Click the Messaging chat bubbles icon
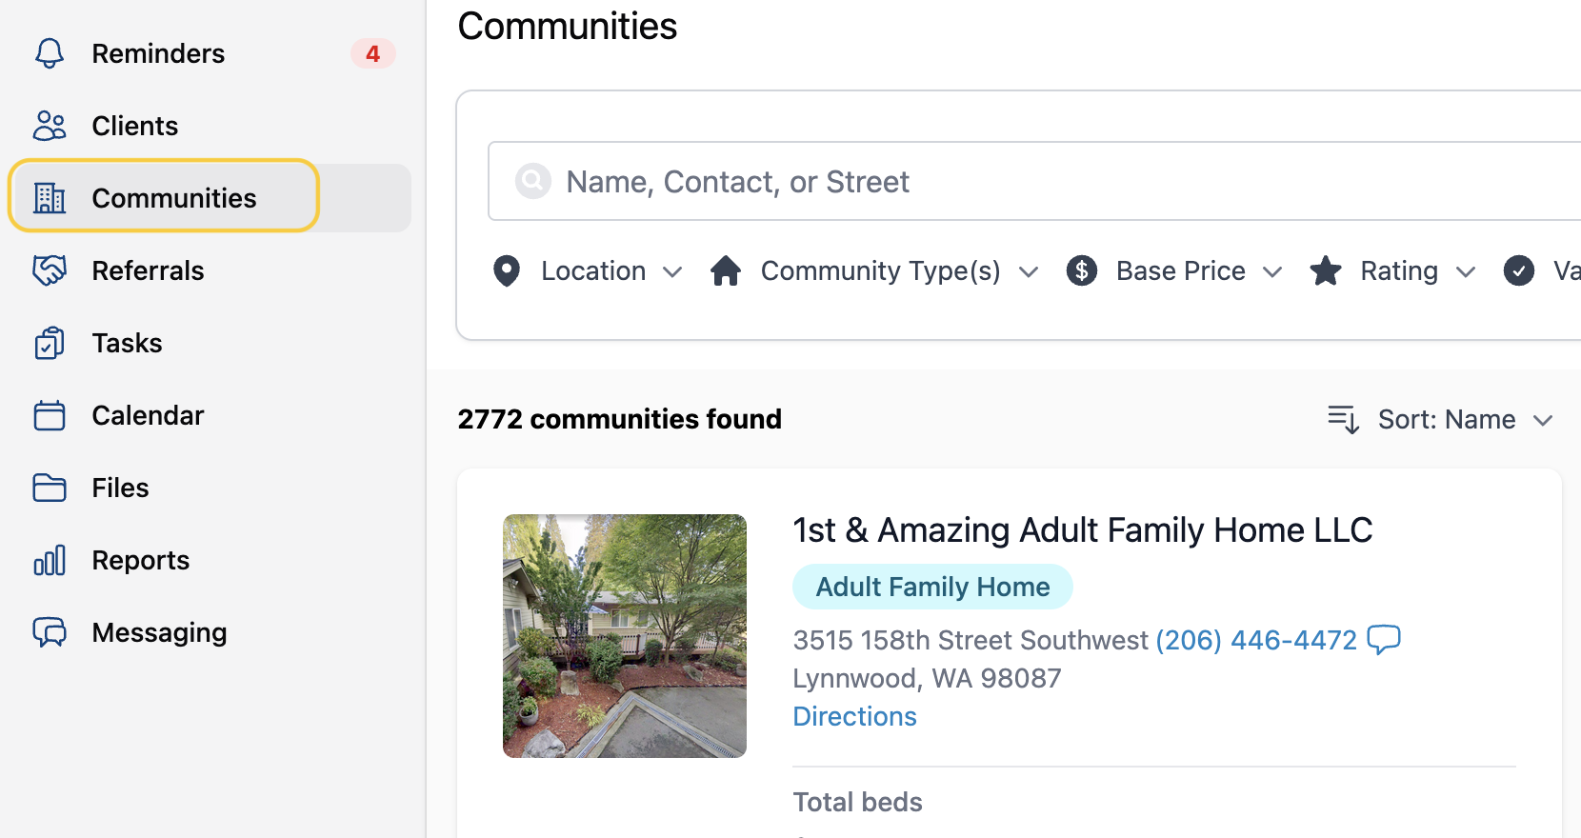Screen dimensions: 1581x838 pos(50,632)
